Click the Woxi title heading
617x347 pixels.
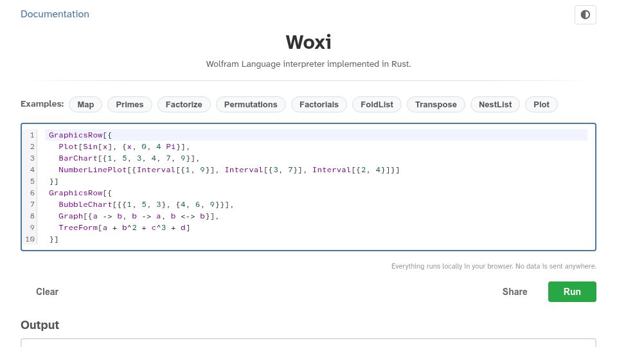tap(308, 42)
